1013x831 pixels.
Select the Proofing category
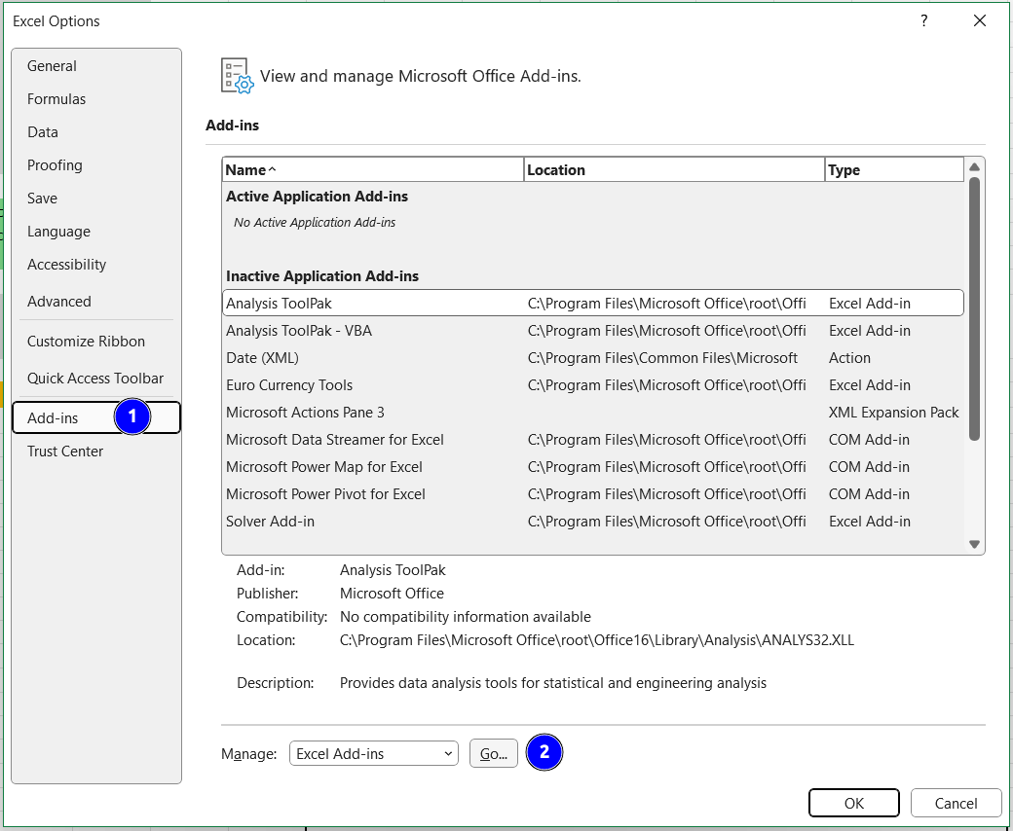click(55, 164)
